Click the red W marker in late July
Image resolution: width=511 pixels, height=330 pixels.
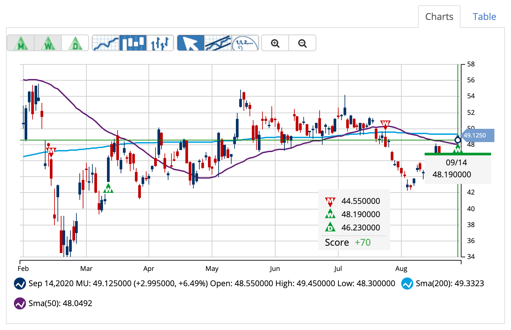point(385,125)
